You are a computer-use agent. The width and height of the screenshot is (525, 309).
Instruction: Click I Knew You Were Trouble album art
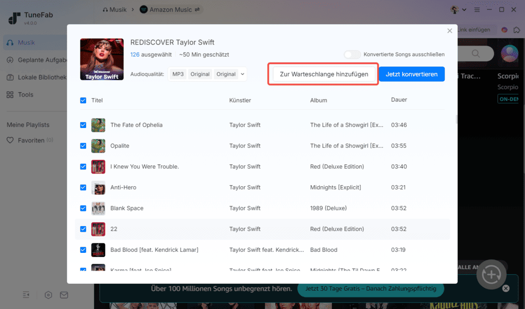(98, 166)
